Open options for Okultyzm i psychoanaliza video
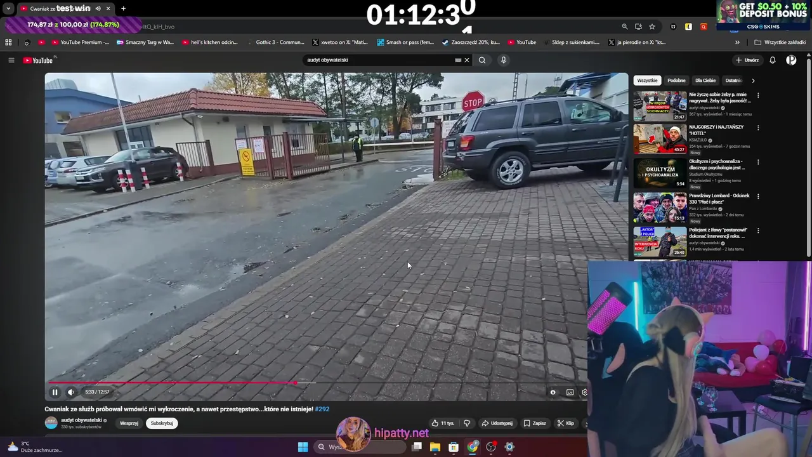This screenshot has width=812, height=457. click(758, 162)
